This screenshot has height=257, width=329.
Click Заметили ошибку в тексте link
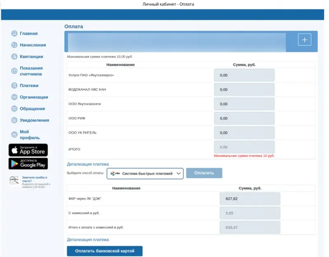[35, 179]
